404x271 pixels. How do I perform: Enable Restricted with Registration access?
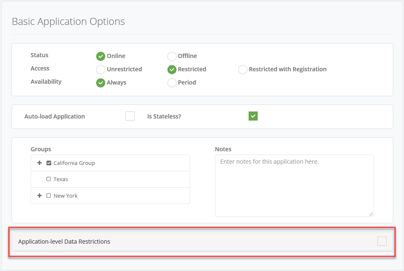(x=242, y=69)
